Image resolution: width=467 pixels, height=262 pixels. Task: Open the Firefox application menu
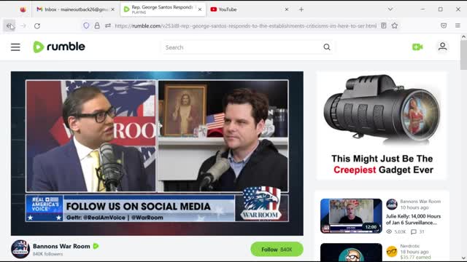coord(458,26)
